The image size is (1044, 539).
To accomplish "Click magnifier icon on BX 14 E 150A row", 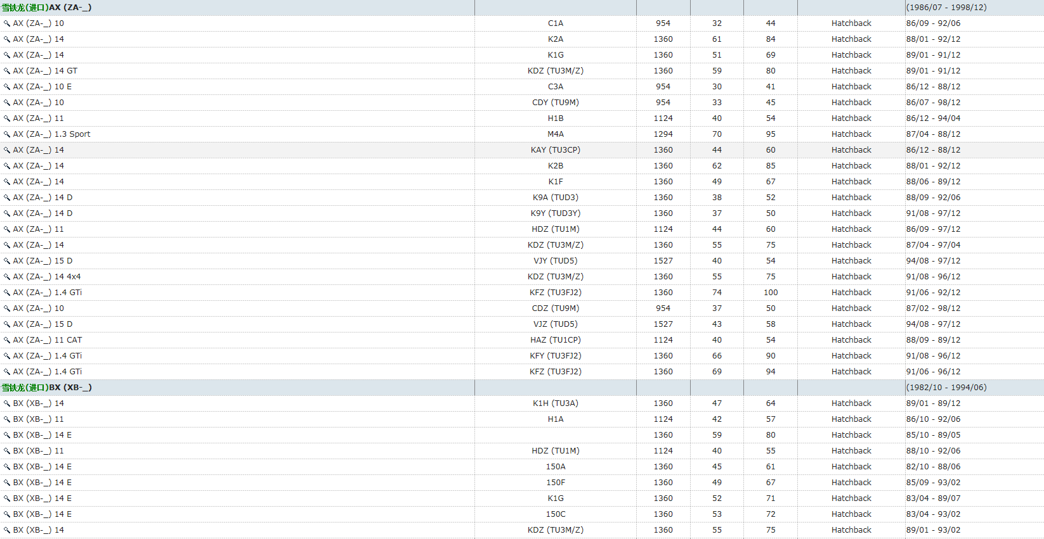I will pyautogui.click(x=7, y=467).
